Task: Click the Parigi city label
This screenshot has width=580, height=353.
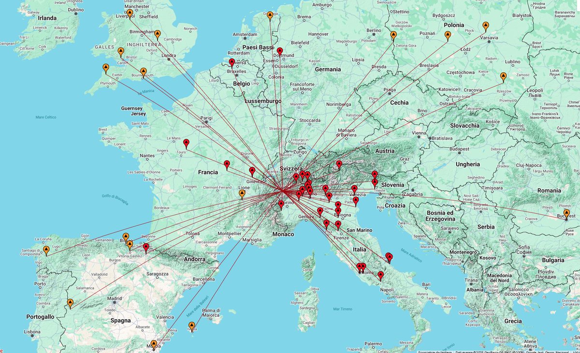Action: point(207,118)
